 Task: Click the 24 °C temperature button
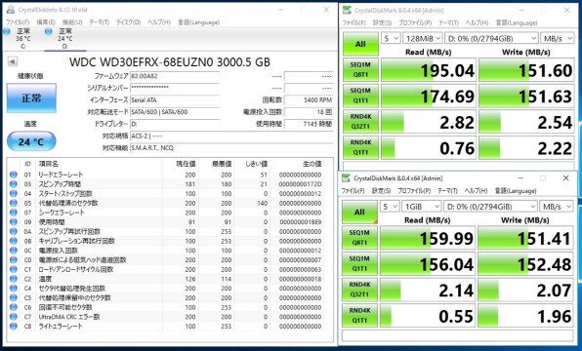point(31,141)
